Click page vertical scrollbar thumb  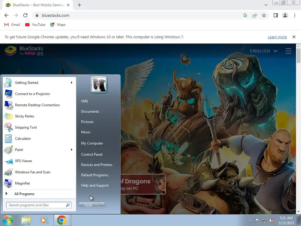(x=299, y=56)
